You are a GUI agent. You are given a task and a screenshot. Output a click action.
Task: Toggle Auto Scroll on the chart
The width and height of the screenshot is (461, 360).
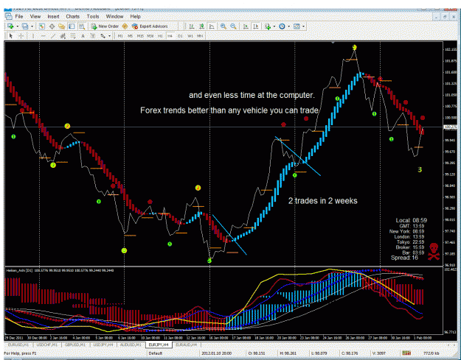pos(246,27)
